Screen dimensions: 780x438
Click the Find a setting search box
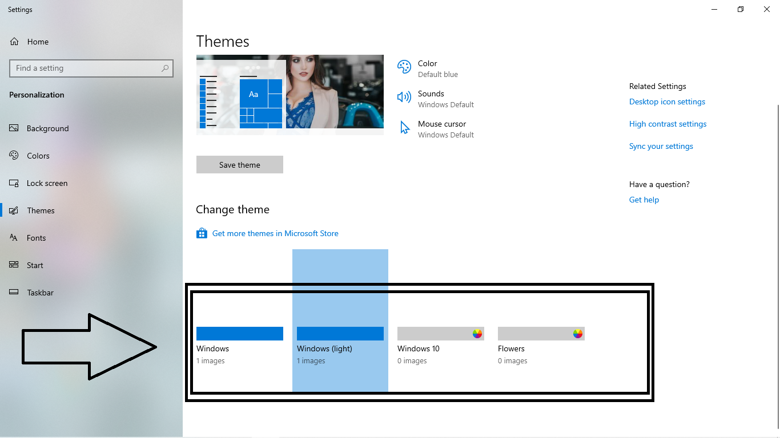[91, 68]
